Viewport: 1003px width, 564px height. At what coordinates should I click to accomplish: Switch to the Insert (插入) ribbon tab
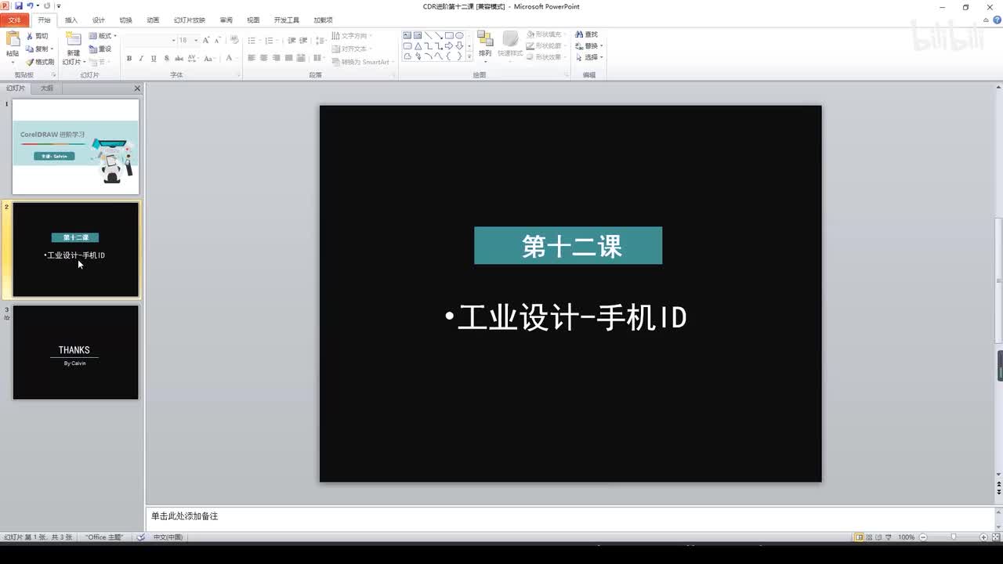(71, 20)
